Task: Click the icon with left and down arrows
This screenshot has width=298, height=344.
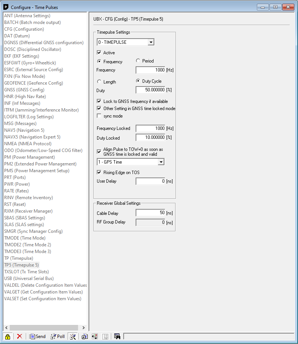Action: point(95,336)
